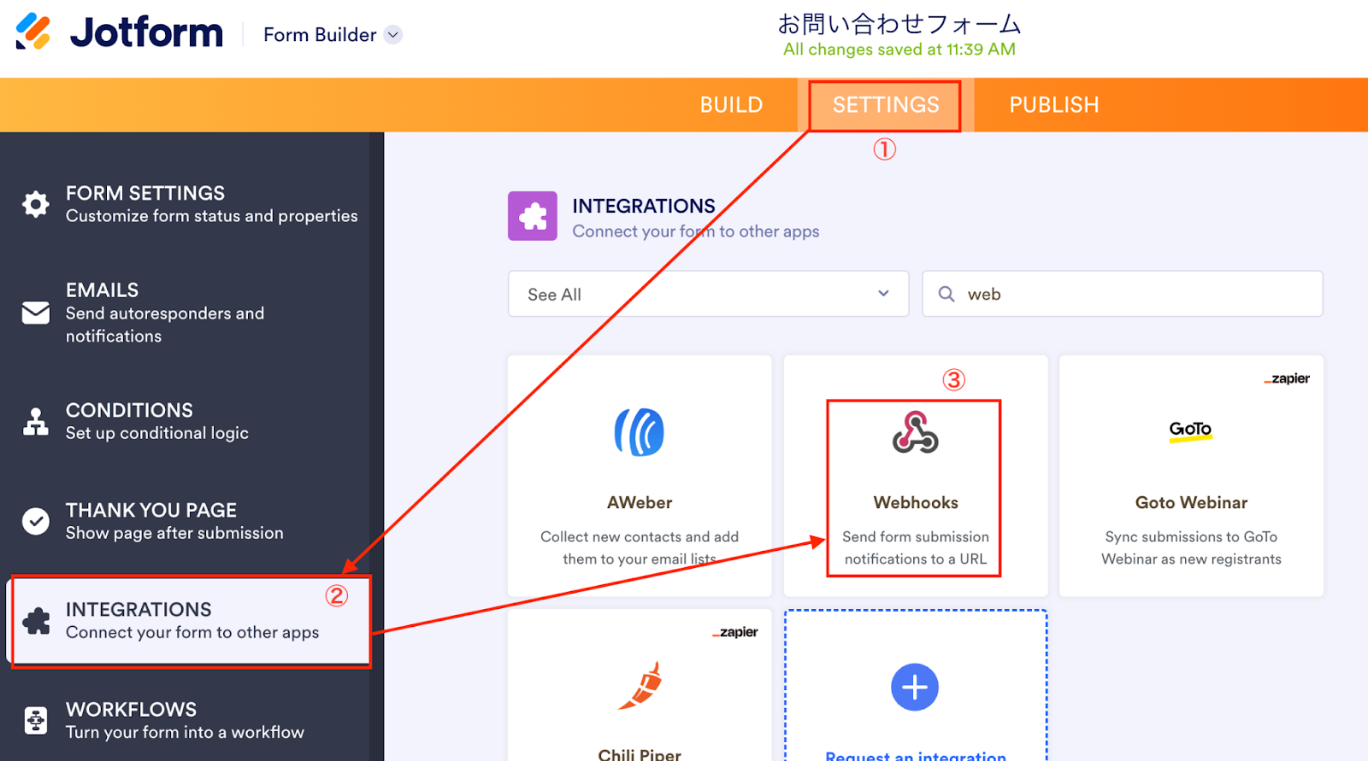Viewport: 1368px width, 761px height.
Task: Click 'All changes saved at 11:39 AM' status
Action: (x=899, y=50)
